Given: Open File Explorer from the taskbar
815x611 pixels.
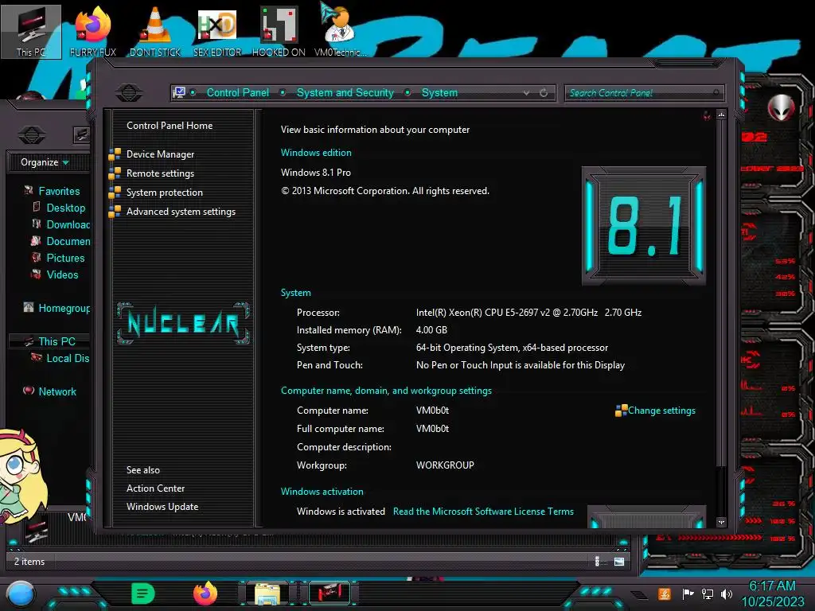Looking at the screenshot, I should tap(267, 593).
